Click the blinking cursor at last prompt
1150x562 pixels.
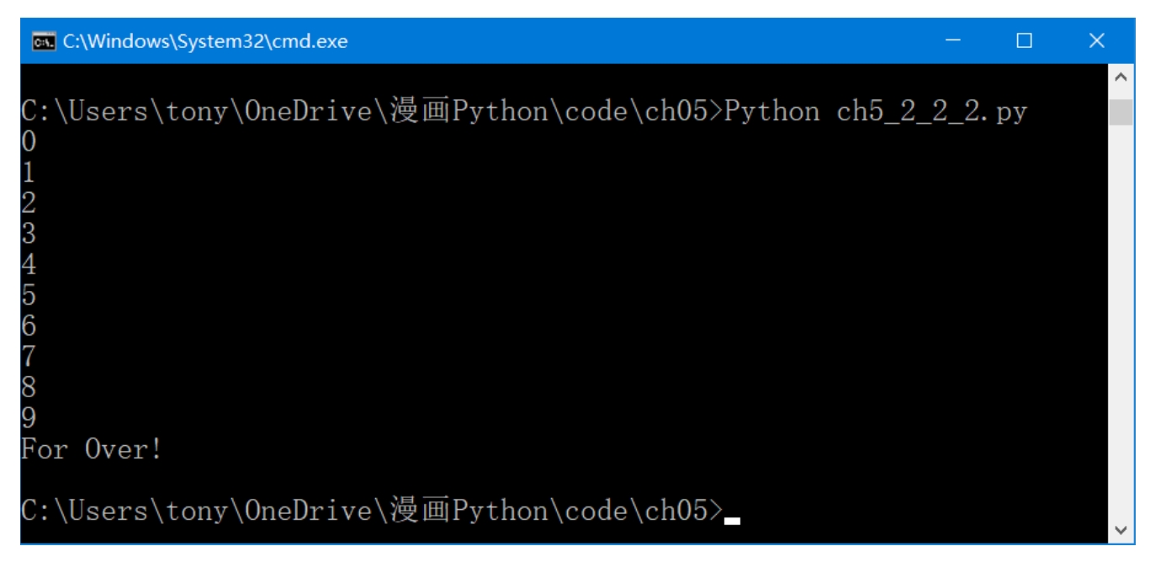732,521
